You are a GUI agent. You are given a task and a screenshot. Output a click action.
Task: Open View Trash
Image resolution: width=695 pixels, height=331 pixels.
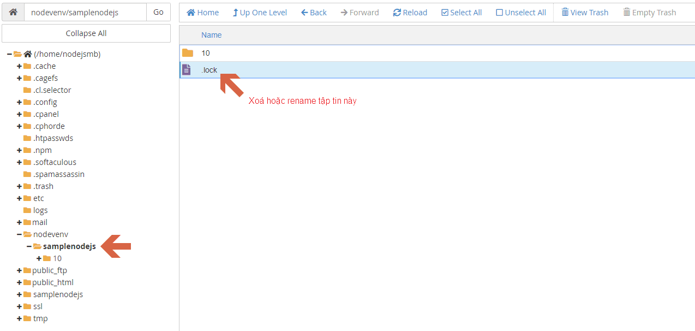(584, 13)
